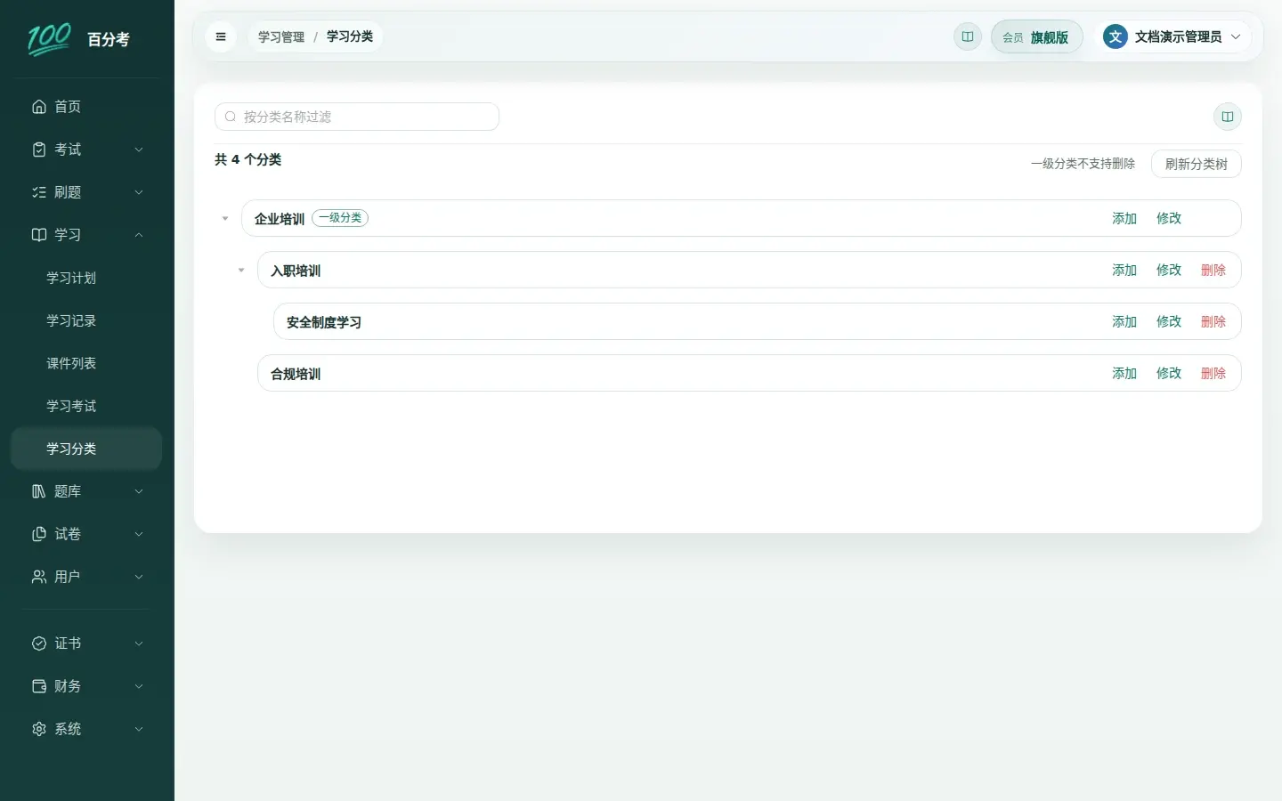Open the 文档演示管理员 user dropdown arrow

tap(1236, 36)
